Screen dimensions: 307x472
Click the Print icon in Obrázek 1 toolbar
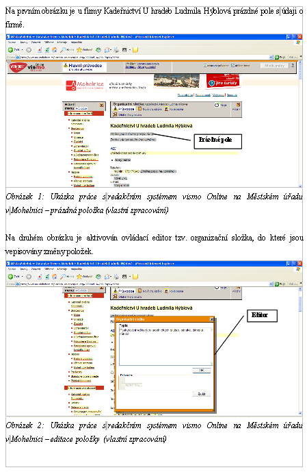116,50
